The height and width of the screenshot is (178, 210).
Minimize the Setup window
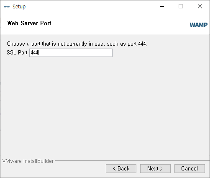[x=162, y=6]
